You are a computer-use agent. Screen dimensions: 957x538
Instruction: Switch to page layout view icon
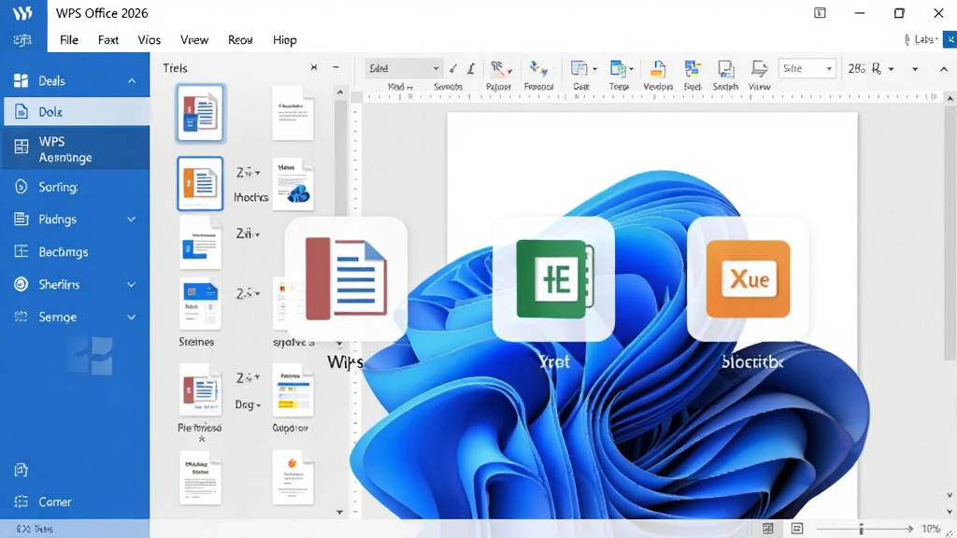point(768,529)
